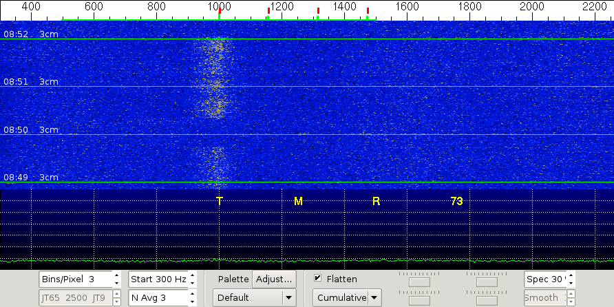Click the R tone marker label

tap(376, 201)
